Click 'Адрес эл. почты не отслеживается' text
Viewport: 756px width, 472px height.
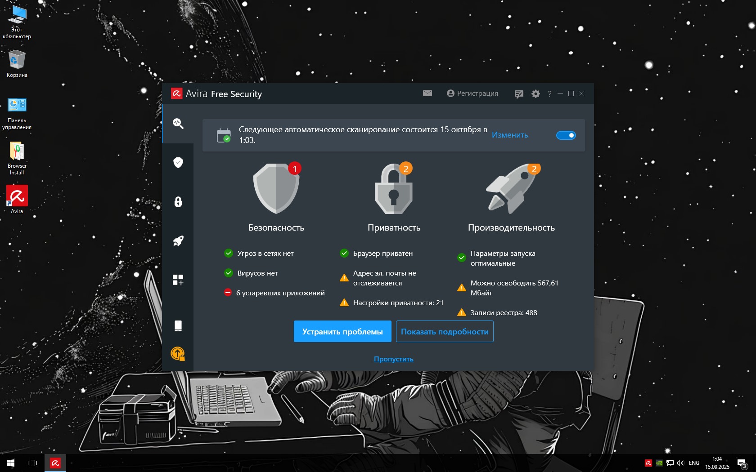385,278
